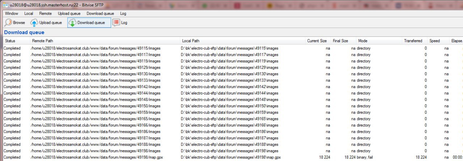Screen dimensions: 463x161
Task: Select remote path row messages/49130/images
Action: click(x=96, y=74)
